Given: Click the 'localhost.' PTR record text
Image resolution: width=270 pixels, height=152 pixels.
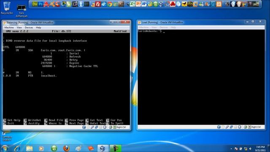Looking at the screenshot, I should pyautogui.click(x=49, y=76).
